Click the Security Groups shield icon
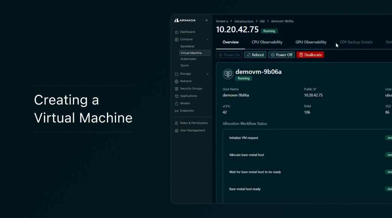Image resolution: width=392 pixels, height=218 pixels. (x=177, y=89)
